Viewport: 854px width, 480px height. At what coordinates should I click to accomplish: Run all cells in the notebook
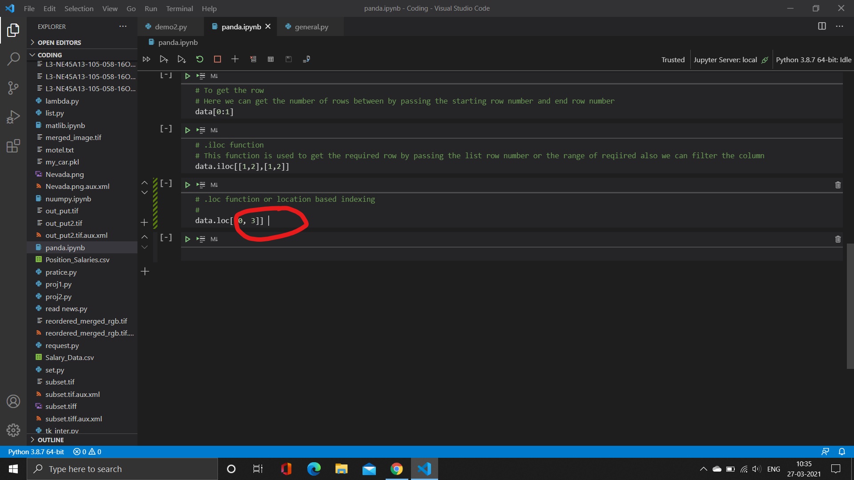click(146, 59)
